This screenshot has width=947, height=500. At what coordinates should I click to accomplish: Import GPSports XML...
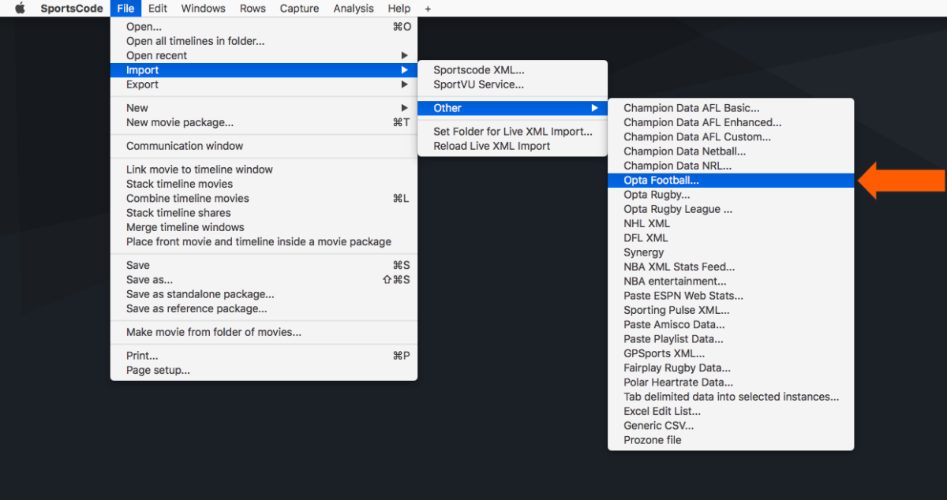[731, 353]
